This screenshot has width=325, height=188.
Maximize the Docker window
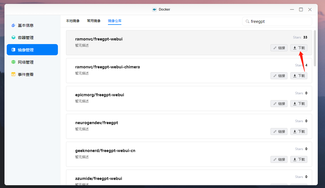click(301, 9)
